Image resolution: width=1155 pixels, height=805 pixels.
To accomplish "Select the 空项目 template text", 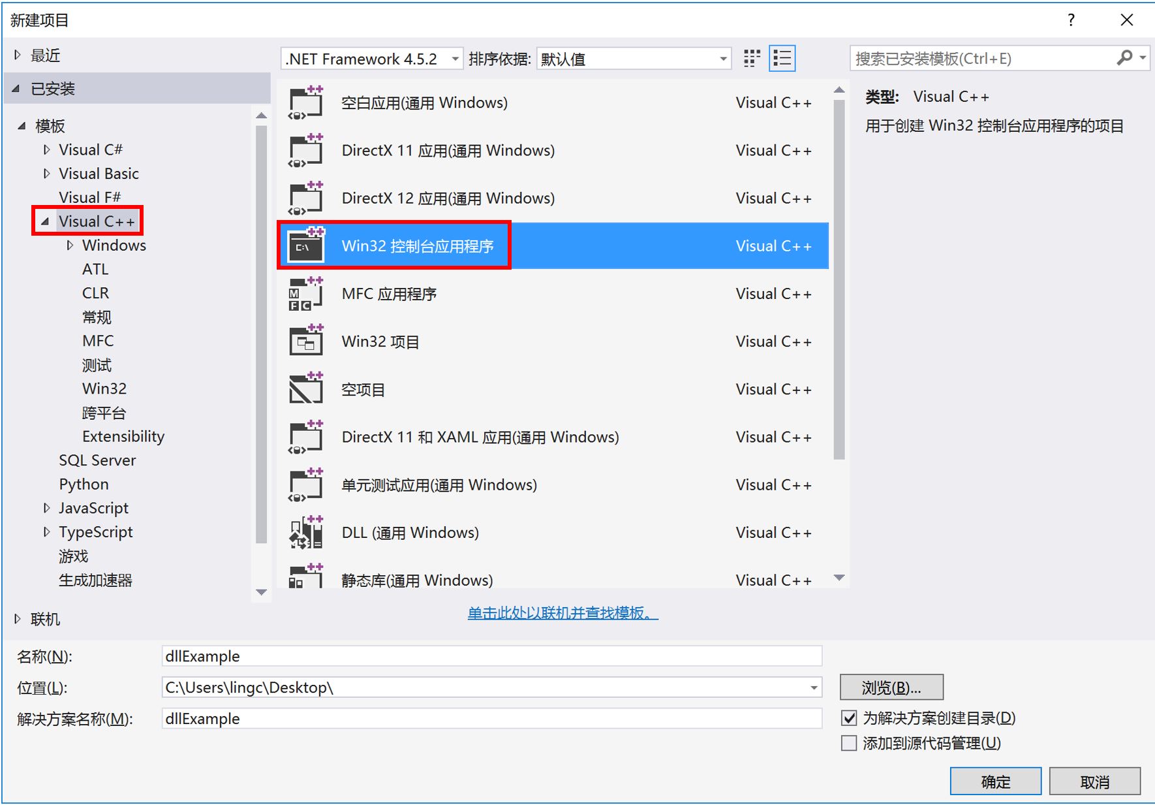I will click(x=363, y=390).
